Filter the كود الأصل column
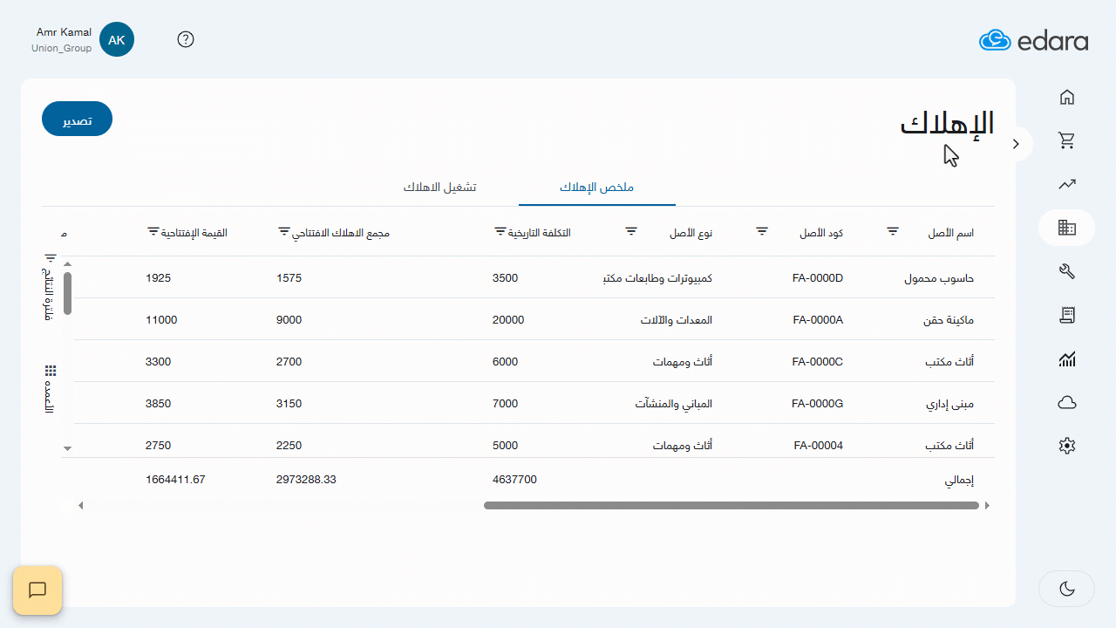This screenshot has width=1116, height=628. [x=762, y=232]
